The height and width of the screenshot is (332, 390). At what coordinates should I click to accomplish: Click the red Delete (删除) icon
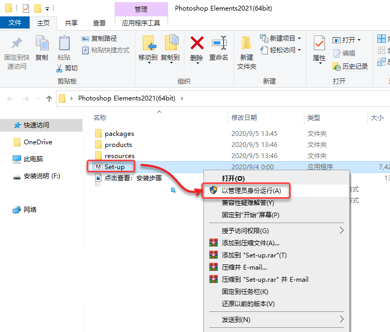click(197, 43)
